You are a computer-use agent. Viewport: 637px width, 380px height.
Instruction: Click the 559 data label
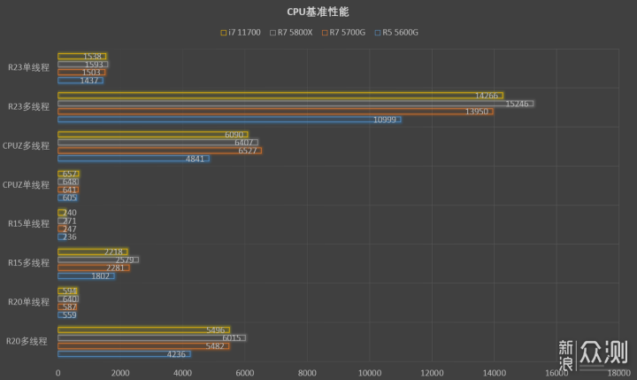70,315
